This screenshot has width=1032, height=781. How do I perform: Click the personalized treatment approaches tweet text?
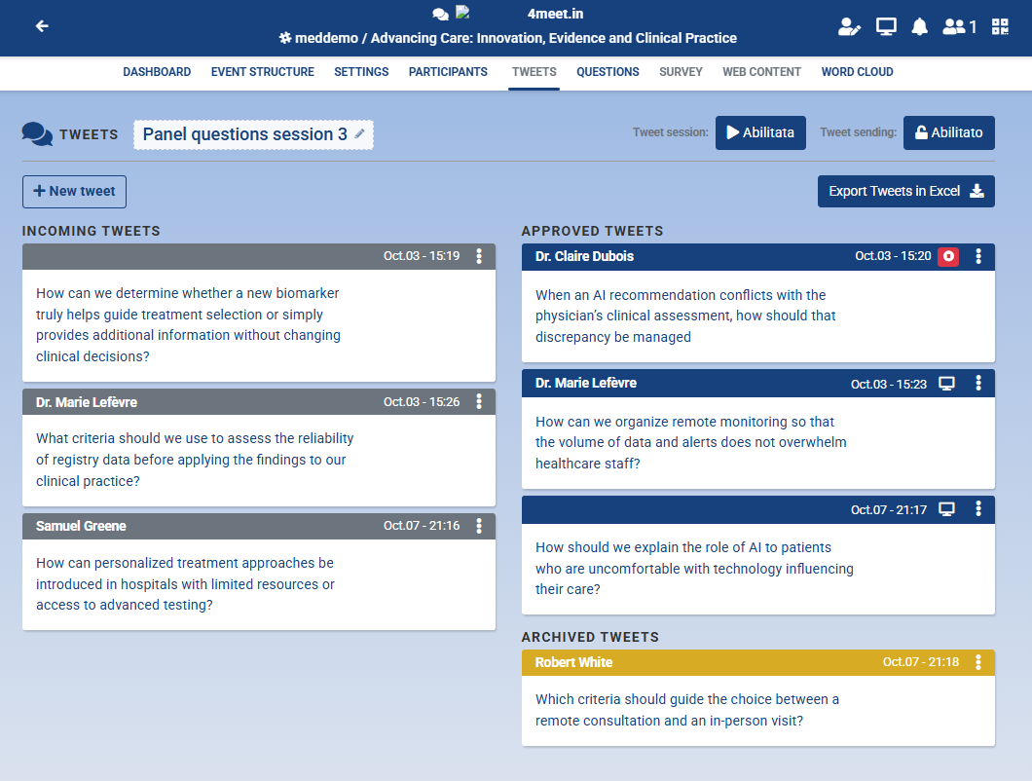tap(185, 584)
